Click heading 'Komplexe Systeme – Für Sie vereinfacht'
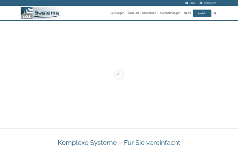Viewport: 238px width, 149px height. (x=119, y=143)
